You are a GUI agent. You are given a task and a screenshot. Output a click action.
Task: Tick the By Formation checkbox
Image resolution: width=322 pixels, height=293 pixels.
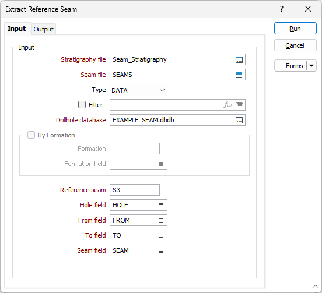click(32, 135)
